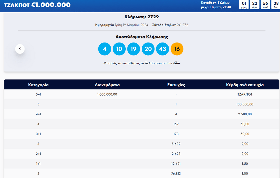Click the 2.500,00 prize cell
This screenshot has width=280, height=178.
245,114
